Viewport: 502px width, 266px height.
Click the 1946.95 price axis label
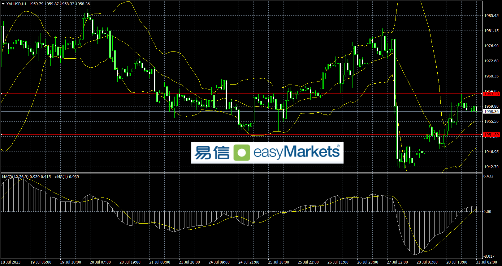pyautogui.click(x=491, y=152)
